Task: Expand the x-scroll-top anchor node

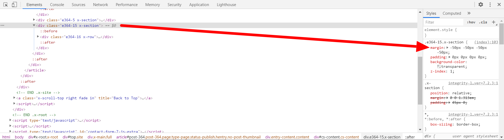Action: pos(14,98)
